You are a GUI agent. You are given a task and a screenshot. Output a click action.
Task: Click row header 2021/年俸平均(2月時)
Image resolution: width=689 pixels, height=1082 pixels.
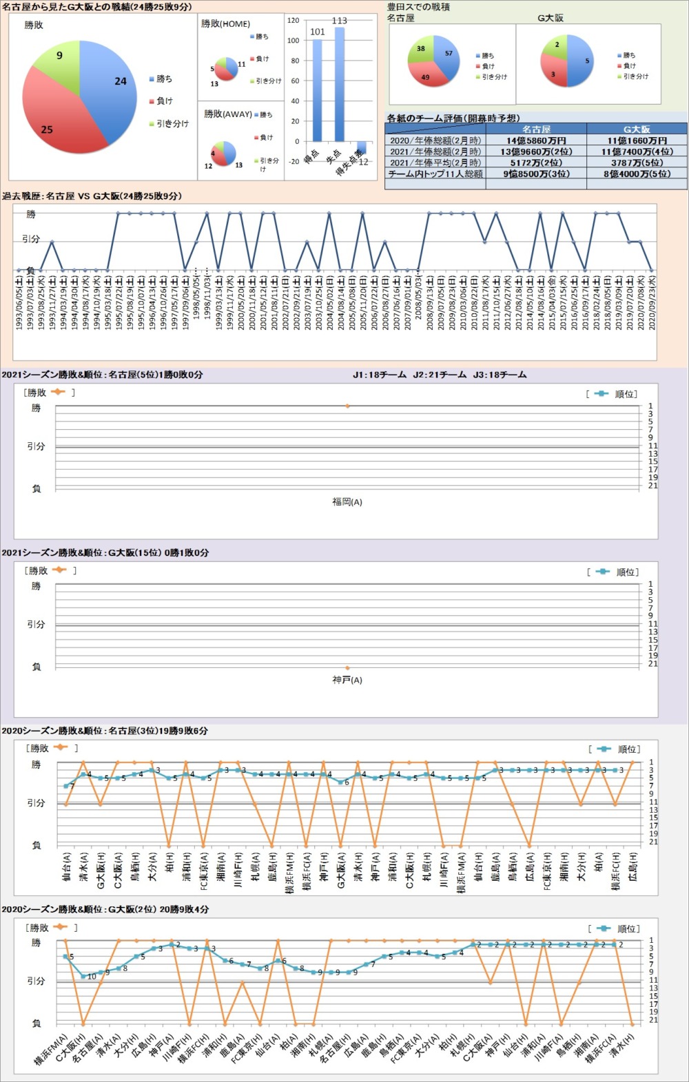pos(435,163)
